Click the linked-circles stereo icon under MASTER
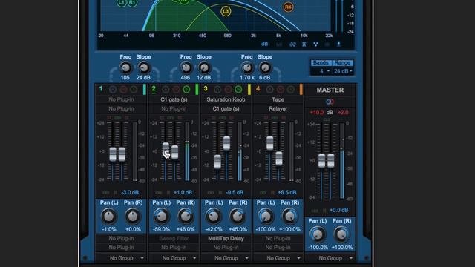The image size is (475, 267). [330, 102]
